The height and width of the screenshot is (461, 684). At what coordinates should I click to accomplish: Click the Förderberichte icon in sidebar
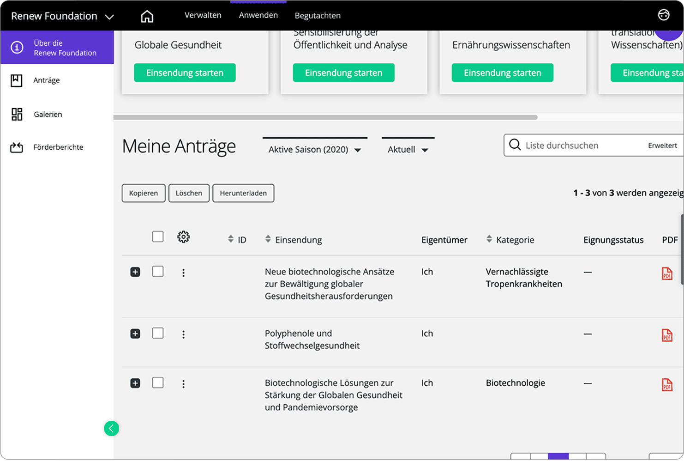[x=17, y=147]
